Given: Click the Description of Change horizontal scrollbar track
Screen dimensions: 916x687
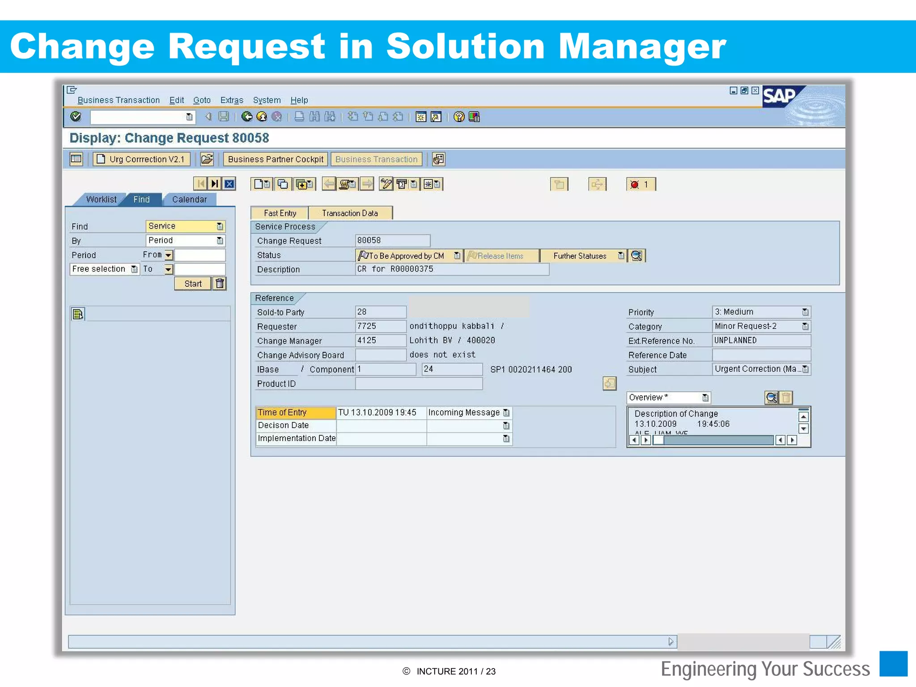Looking at the screenshot, I should click(718, 440).
